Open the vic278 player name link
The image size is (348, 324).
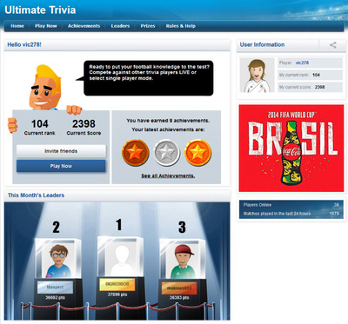pos(302,63)
